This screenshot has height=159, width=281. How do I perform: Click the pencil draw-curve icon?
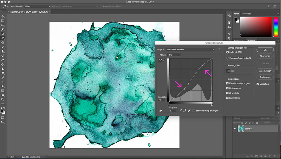(x=164, y=60)
